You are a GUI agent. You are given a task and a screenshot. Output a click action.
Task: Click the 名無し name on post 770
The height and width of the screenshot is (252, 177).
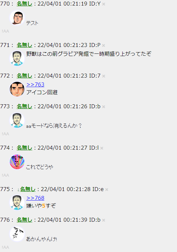pyautogui.click(x=24, y=4)
